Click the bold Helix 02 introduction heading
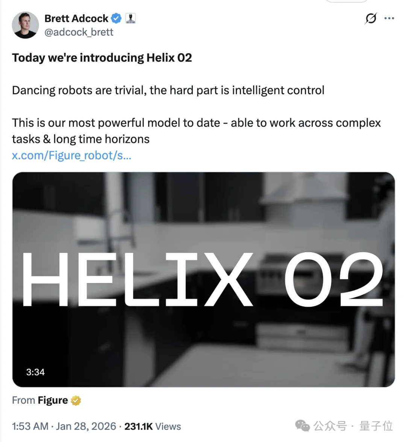Image resolution: width=406 pixels, height=442 pixels. point(102,58)
